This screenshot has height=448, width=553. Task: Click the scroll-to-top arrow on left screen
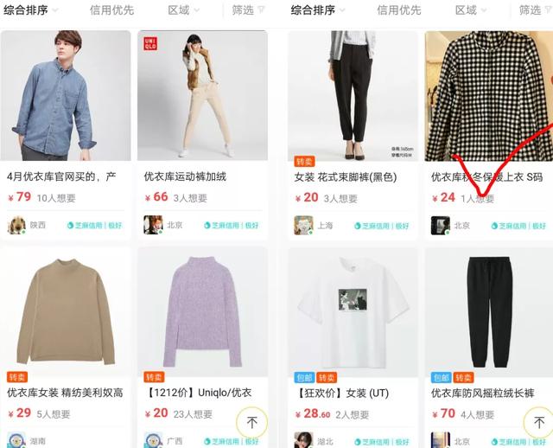click(x=251, y=422)
